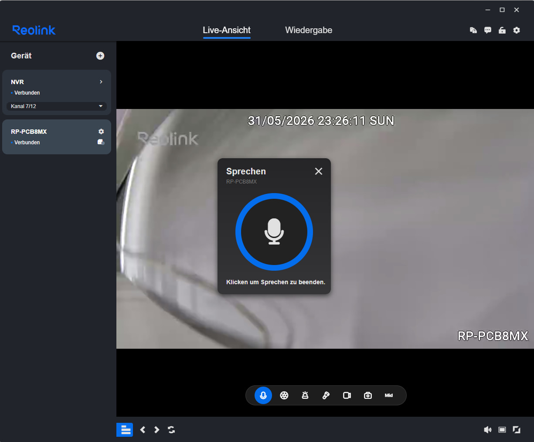Close the Sprechen dialog

coord(319,171)
